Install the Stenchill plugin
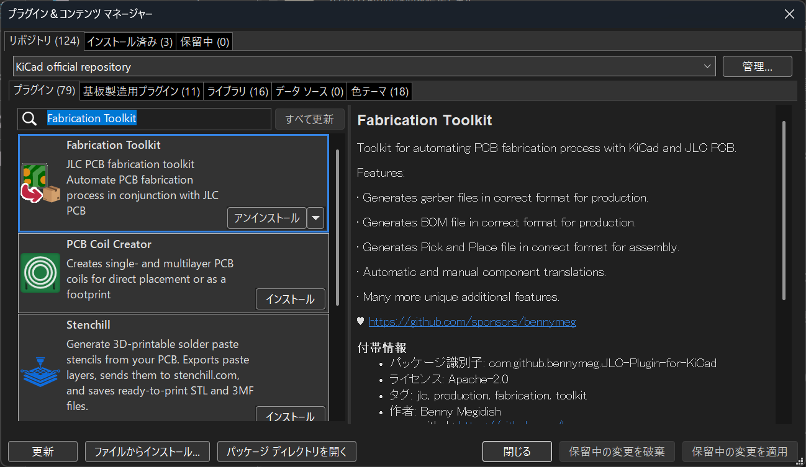Image resolution: width=806 pixels, height=467 pixels. (x=290, y=414)
